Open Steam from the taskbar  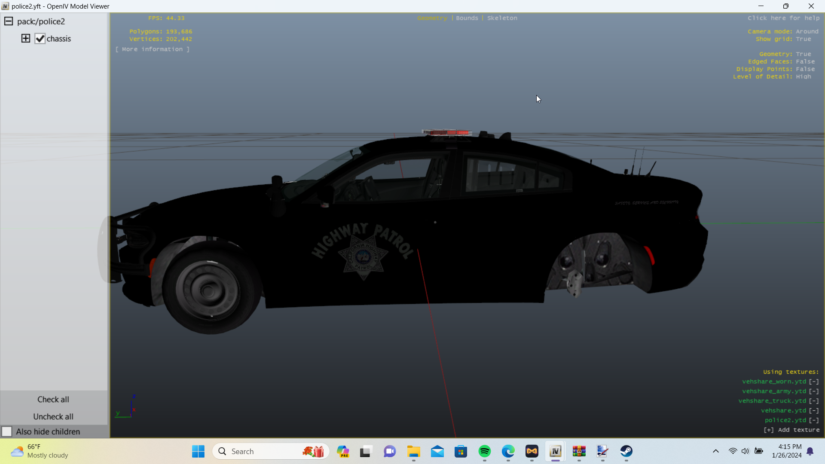click(626, 451)
